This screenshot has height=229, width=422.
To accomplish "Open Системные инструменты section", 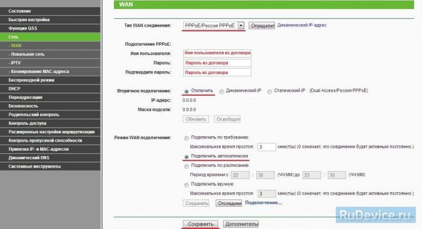I will pos(50,166).
